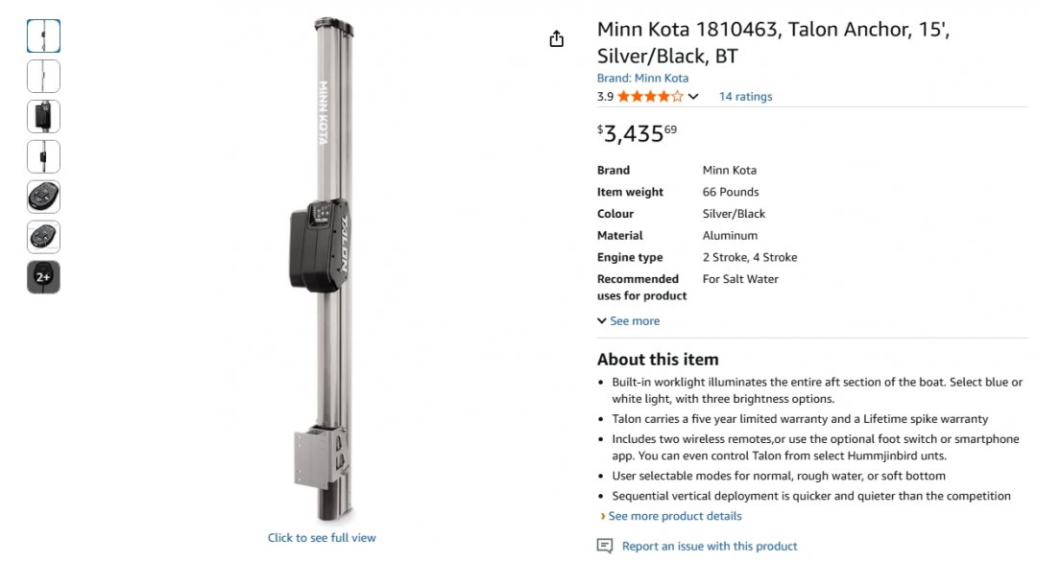The width and height of the screenshot is (1037, 561).
Task: Open the report issue speech bubble icon
Action: point(604,546)
